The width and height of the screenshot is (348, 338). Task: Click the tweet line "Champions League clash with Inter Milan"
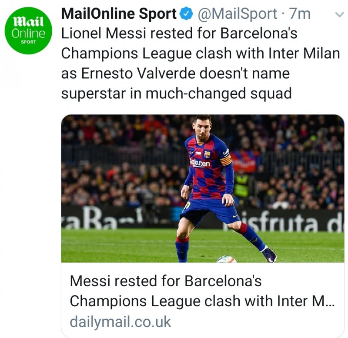click(200, 54)
